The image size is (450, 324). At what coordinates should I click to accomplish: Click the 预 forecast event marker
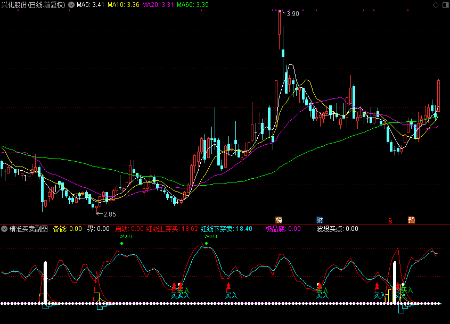coord(411,220)
